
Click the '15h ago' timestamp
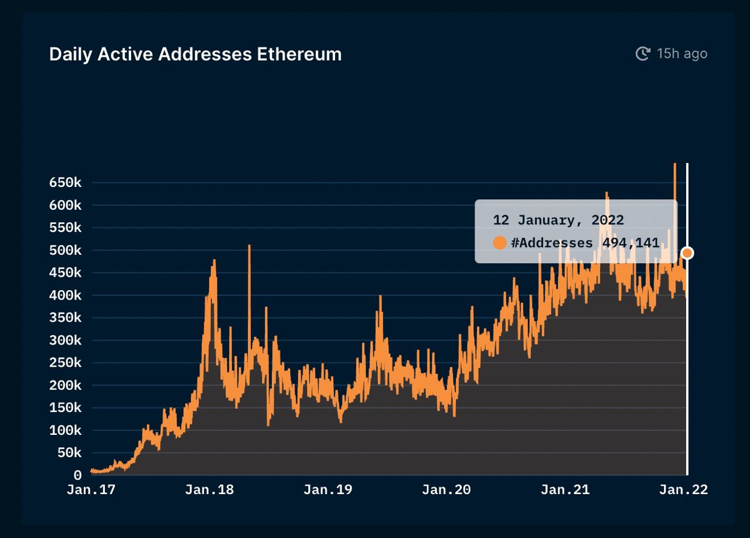coord(682,54)
